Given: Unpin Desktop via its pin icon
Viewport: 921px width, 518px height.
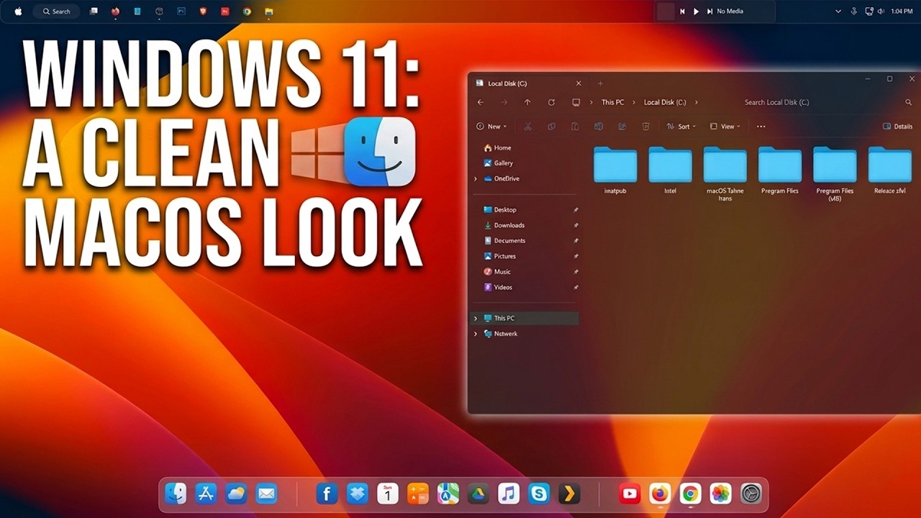Looking at the screenshot, I should pos(575,210).
